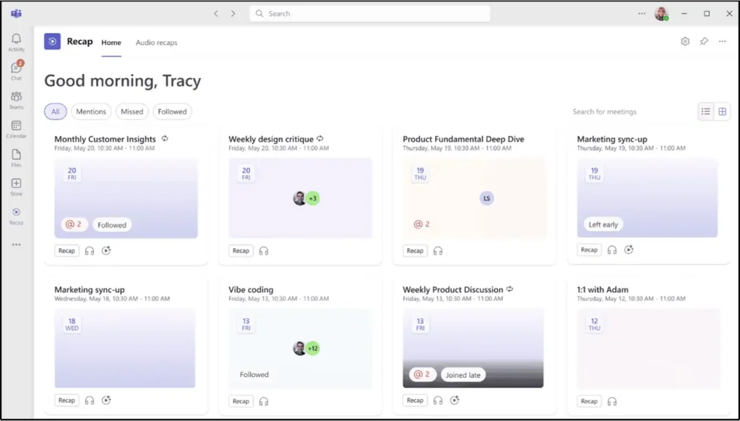Viewport: 740px width, 421px height.
Task: Play audio recap for Vibe coding
Action: tap(264, 401)
